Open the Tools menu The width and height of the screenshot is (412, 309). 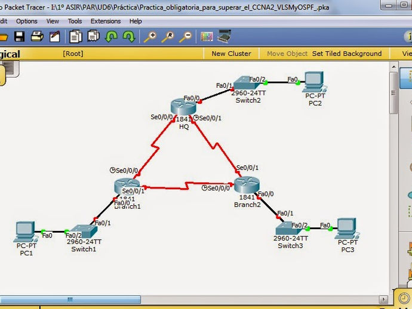tap(75, 21)
